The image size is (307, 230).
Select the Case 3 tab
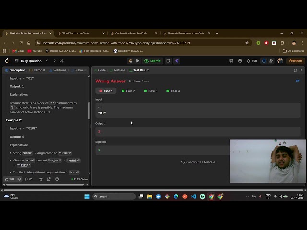pyautogui.click(x=151, y=91)
